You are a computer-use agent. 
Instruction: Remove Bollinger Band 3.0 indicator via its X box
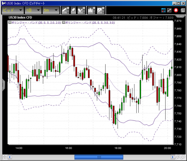click(x=64, y=22)
